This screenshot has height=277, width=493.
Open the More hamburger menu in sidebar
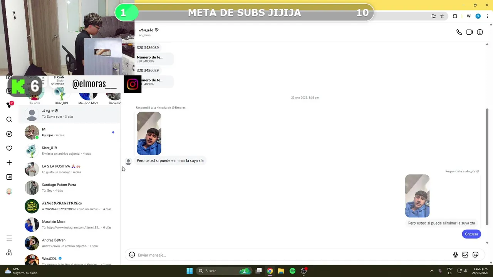coord(9,238)
